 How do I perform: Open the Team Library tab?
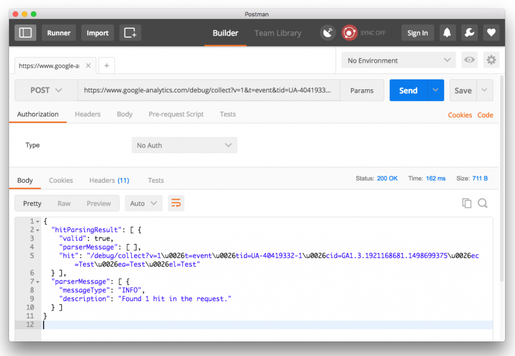click(x=278, y=33)
